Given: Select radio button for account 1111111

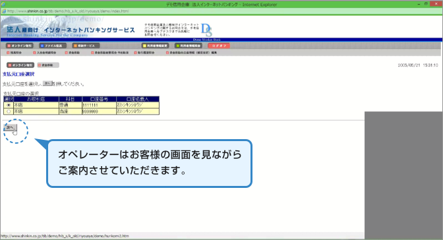Looking at the screenshot, I should [x=9, y=105].
